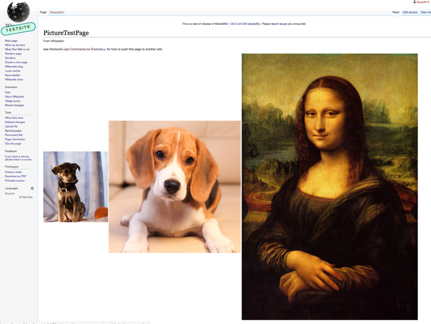Open the Sandbox link
Viewport: 431px width, 324px height.
[10, 58]
